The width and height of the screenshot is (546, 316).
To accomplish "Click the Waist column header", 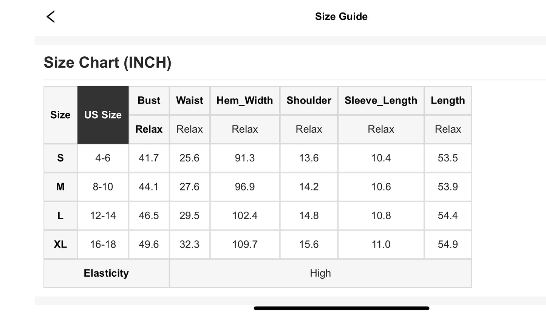I will click(x=190, y=101).
